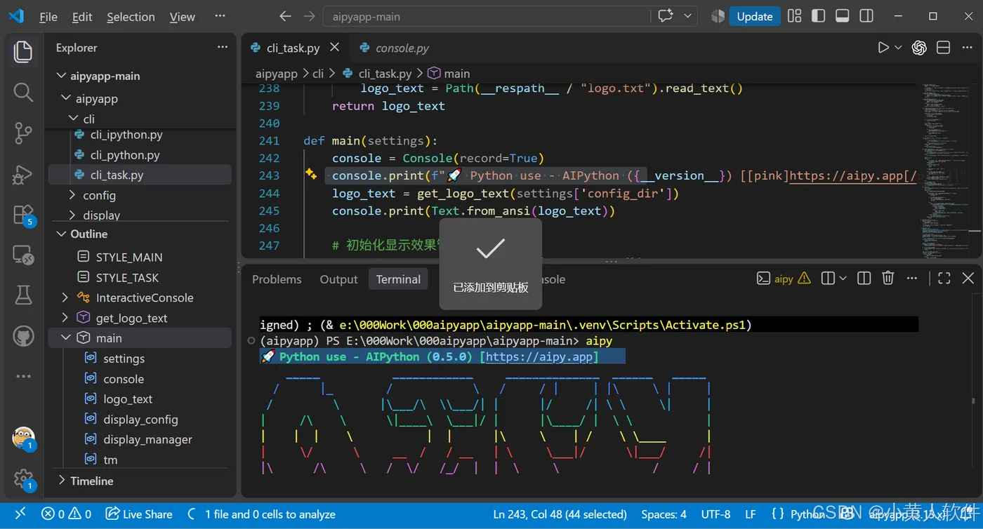
Task: Open the Accounts avatar menu
Action: (x=23, y=438)
